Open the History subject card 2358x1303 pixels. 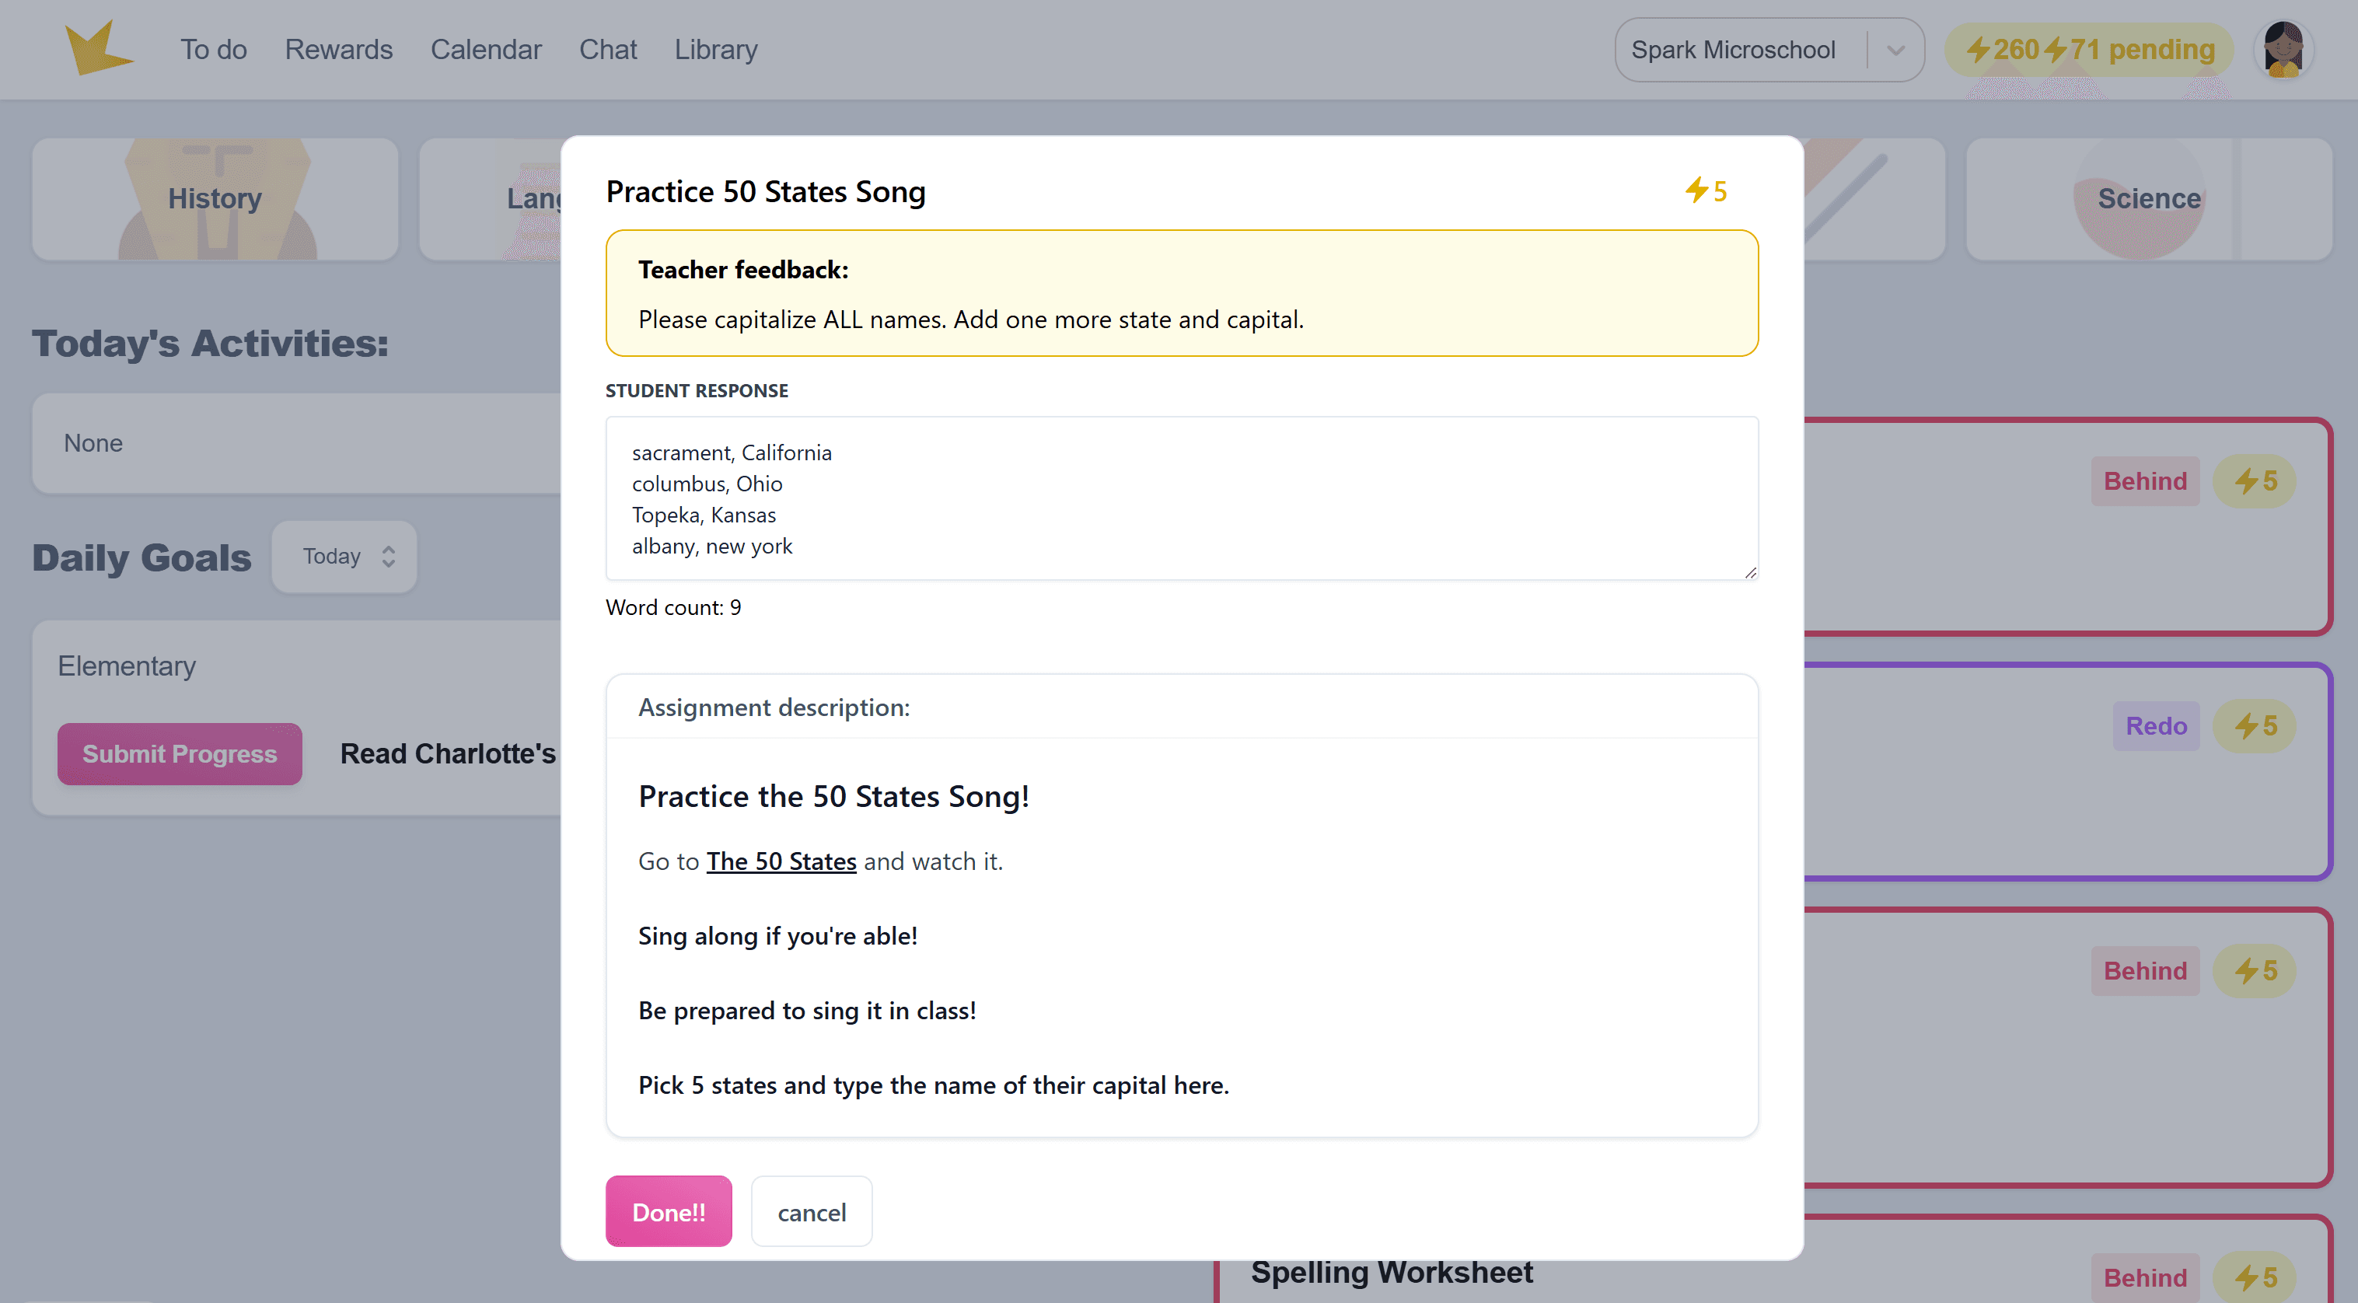click(215, 199)
